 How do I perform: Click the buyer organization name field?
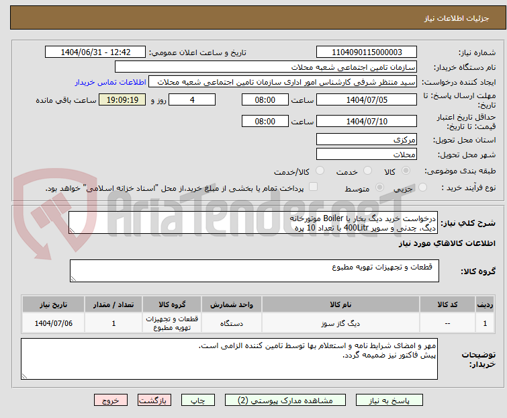point(266,67)
